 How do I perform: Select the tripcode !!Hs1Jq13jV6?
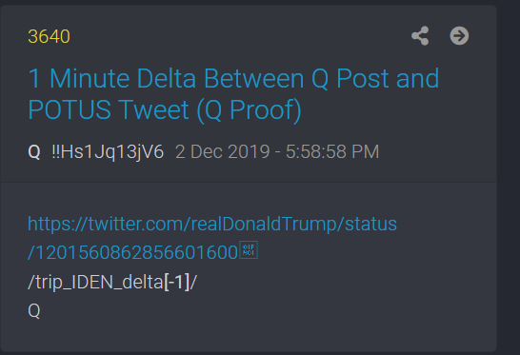click(108, 152)
